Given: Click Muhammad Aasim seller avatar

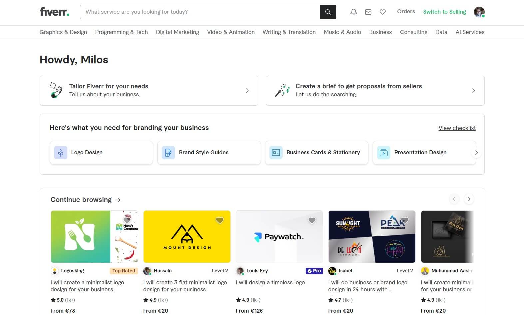Looking at the screenshot, I should pos(425,271).
